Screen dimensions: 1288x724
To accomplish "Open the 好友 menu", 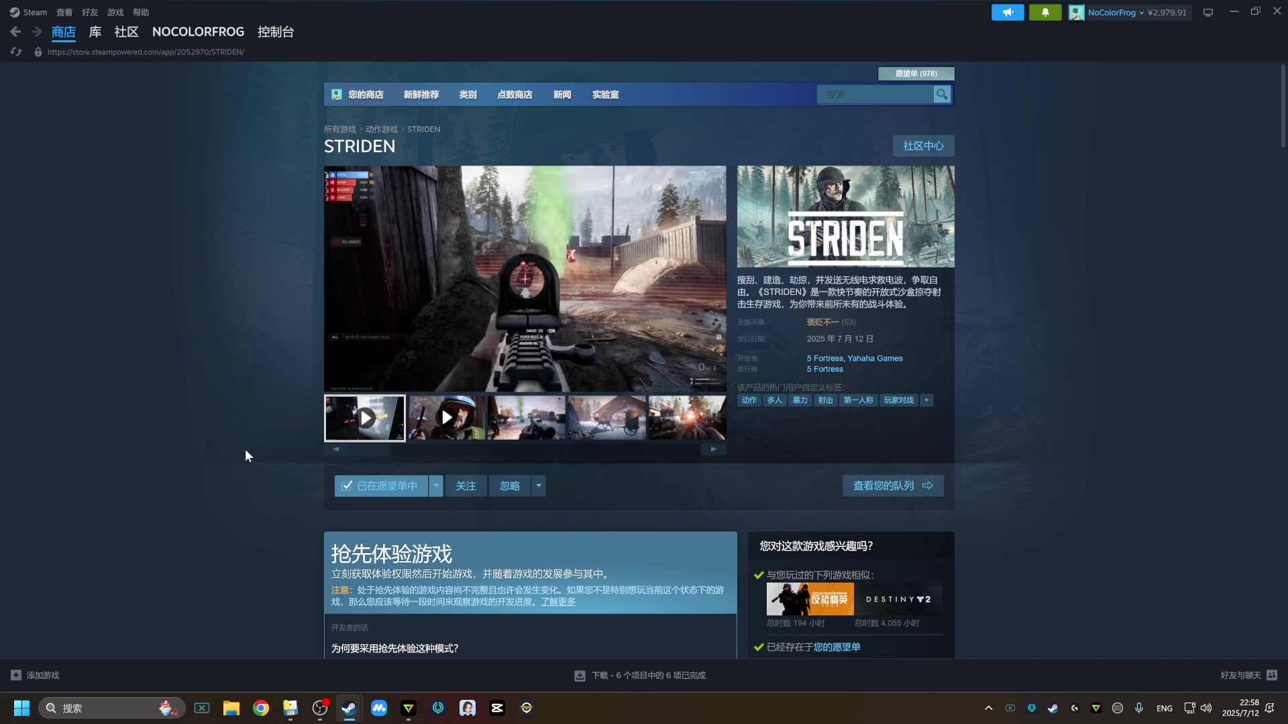I will [x=90, y=12].
